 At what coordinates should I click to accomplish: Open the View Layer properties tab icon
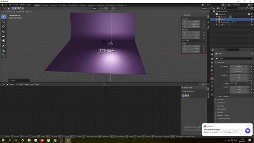212,66
